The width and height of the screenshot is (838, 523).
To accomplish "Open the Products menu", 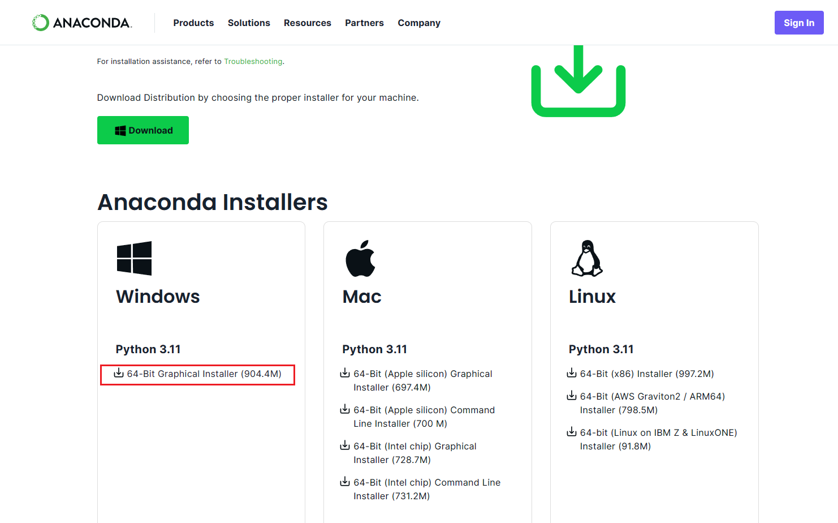I will 193,23.
